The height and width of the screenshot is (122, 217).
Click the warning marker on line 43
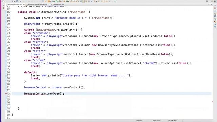coord(6,94)
